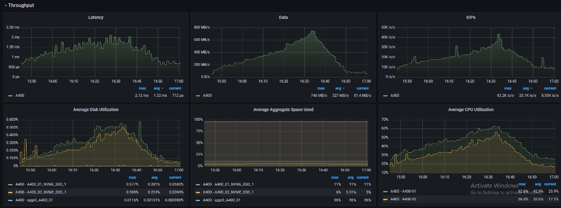Image resolution: width=561 pixels, height=208 pixels.
Task: Click the Throughput row title
Action: point(21,5)
